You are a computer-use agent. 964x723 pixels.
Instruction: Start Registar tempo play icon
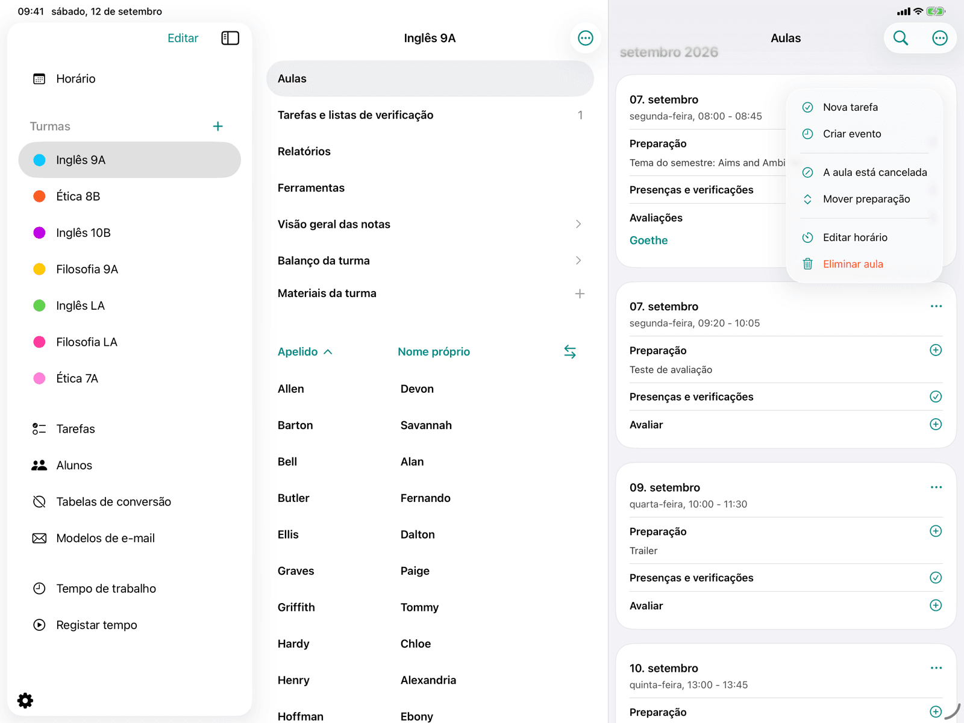click(39, 625)
